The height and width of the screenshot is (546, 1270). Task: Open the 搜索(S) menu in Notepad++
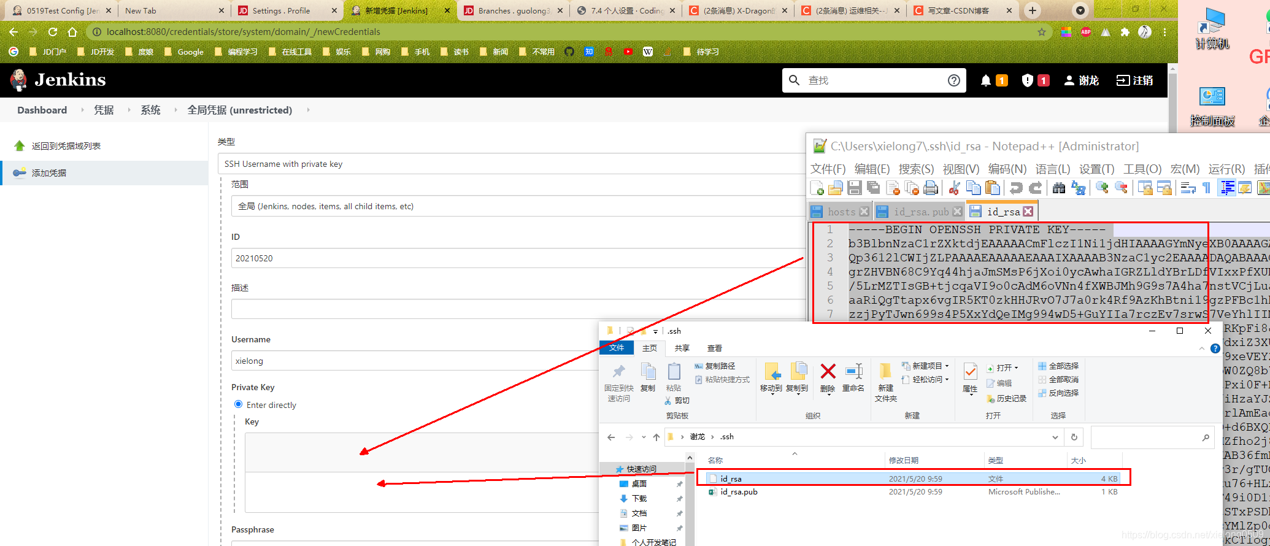point(916,169)
